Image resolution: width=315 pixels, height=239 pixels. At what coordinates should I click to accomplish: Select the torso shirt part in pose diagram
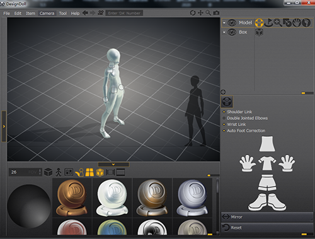(267, 163)
